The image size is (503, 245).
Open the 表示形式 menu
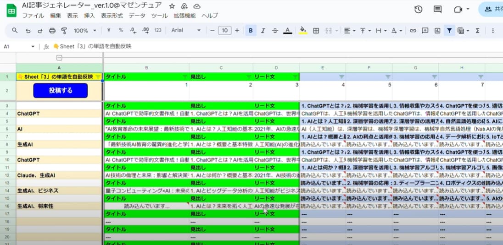tap(112, 16)
